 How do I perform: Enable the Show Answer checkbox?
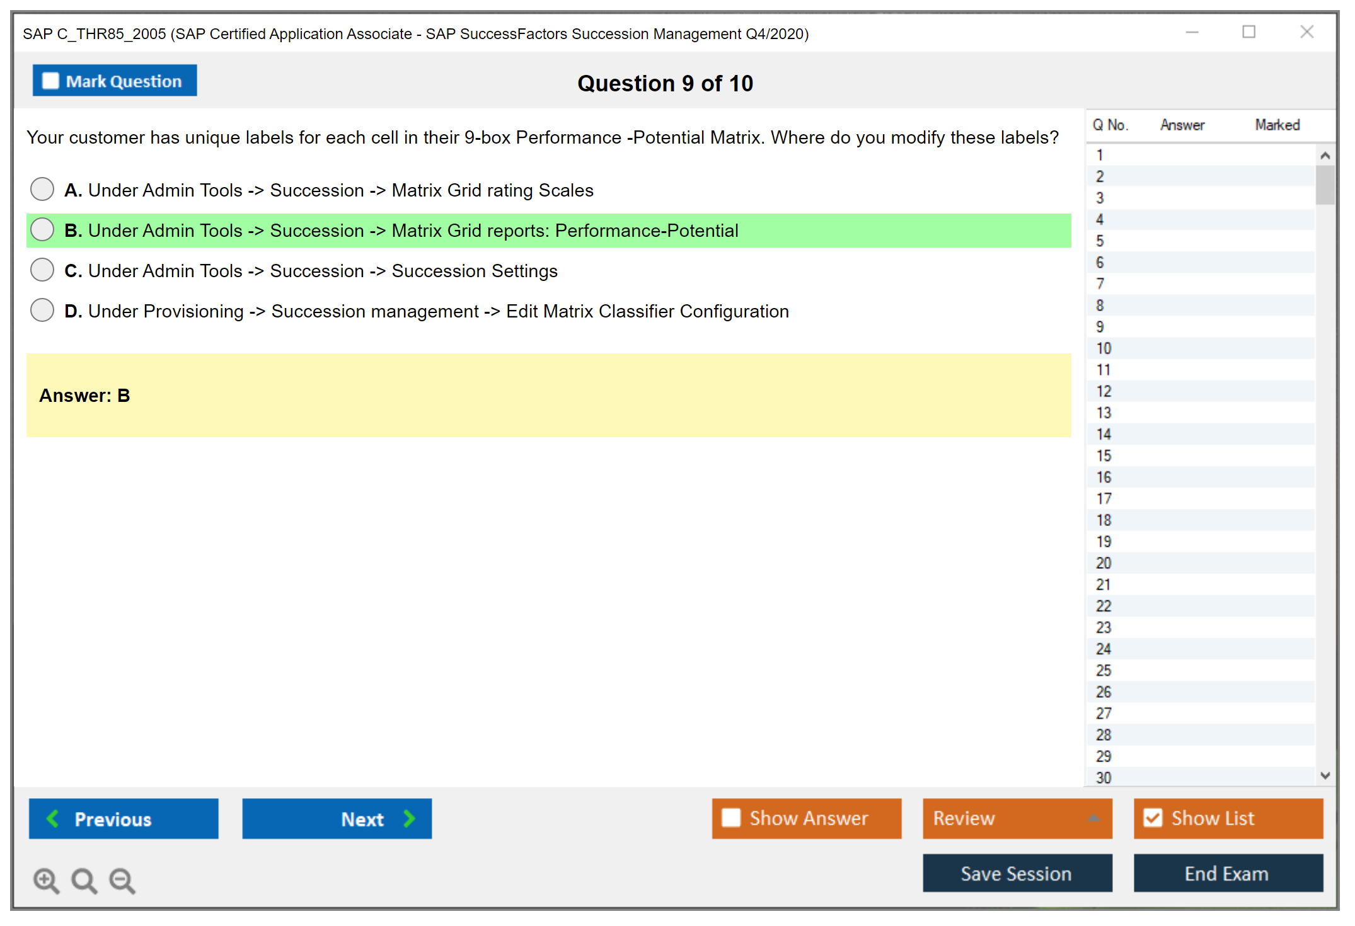pyautogui.click(x=731, y=818)
